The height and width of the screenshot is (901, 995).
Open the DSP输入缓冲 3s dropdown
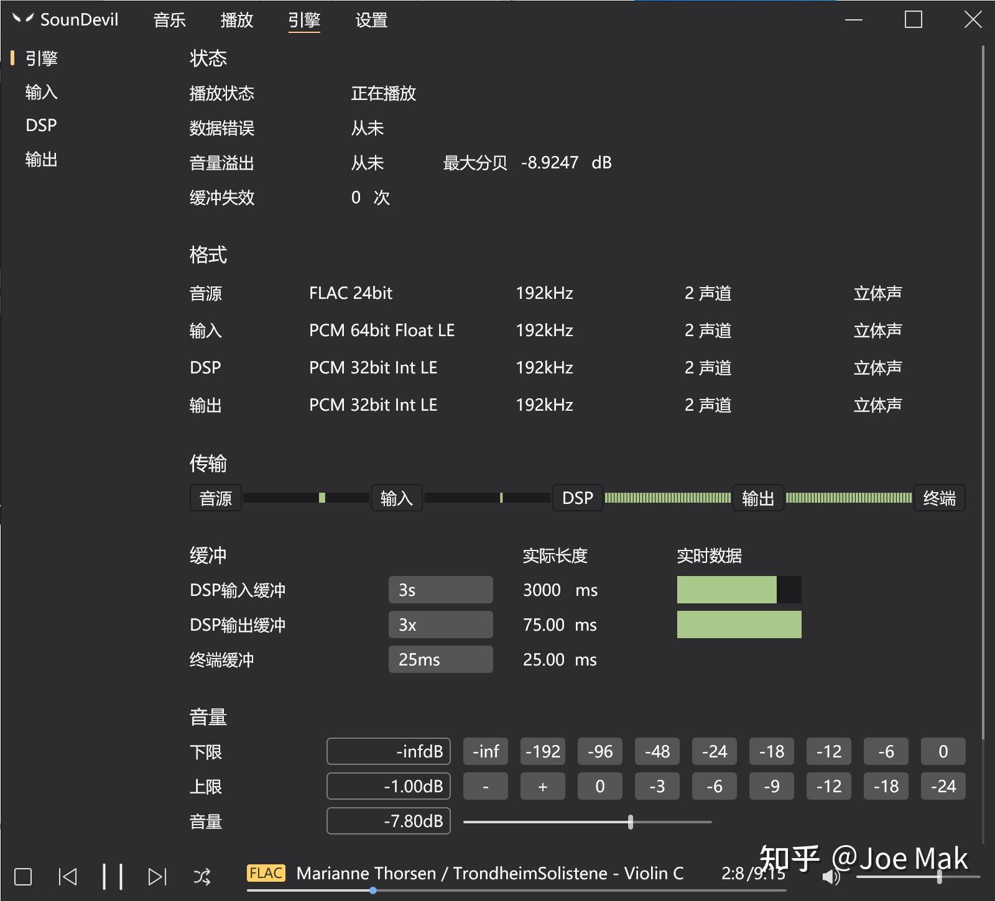[x=441, y=590]
